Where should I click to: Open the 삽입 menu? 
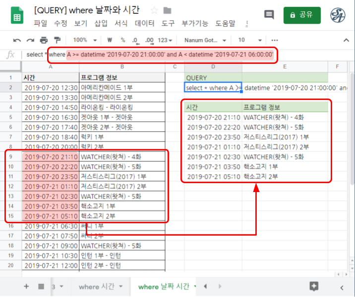tap(101, 23)
